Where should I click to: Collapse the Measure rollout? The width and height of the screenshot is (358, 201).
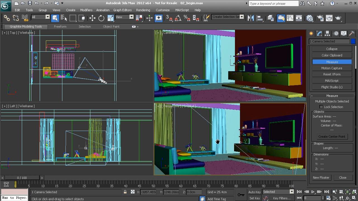332,96
